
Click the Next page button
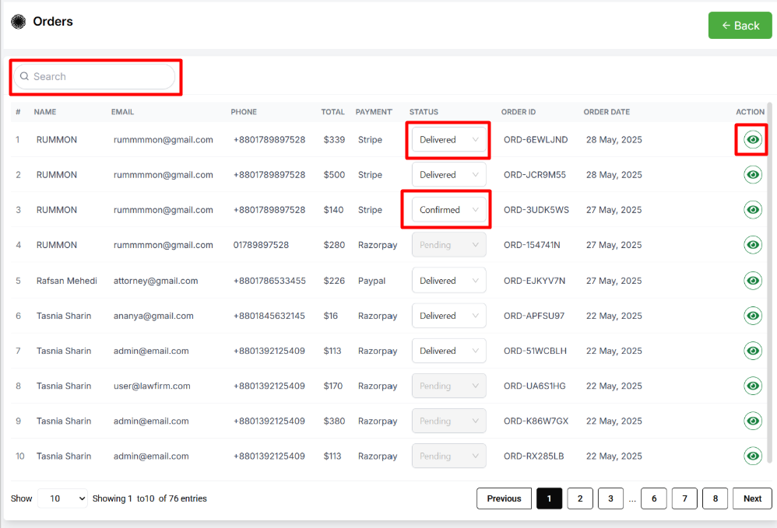[752, 498]
